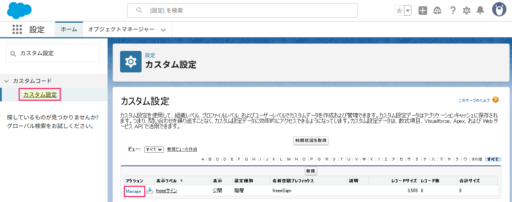Click the 合計サイズ column header
Viewport: 512px width, 202px height.
pos(469,181)
